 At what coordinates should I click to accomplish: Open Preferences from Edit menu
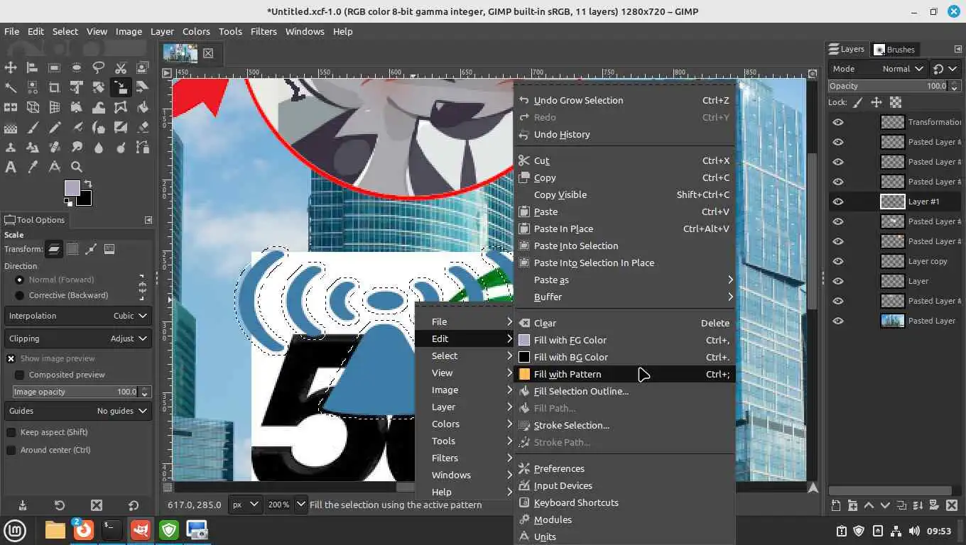625,468
